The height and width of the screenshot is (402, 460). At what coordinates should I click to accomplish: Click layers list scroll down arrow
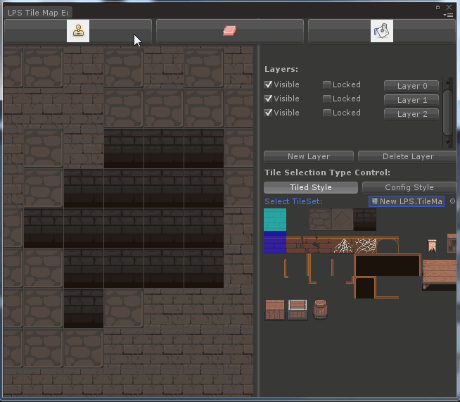click(x=447, y=143)
